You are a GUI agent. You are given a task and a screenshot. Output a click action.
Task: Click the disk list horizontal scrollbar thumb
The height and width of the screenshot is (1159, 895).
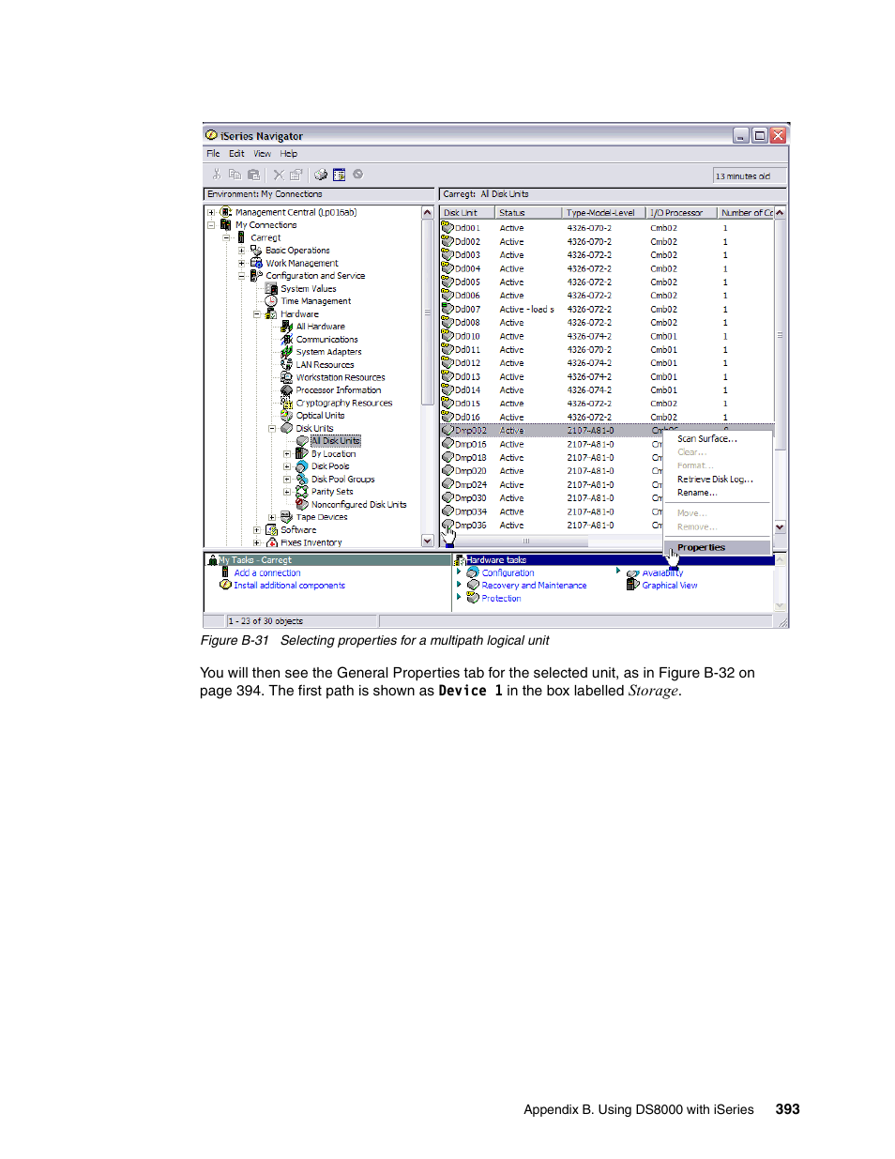click(x=526, y=541)
